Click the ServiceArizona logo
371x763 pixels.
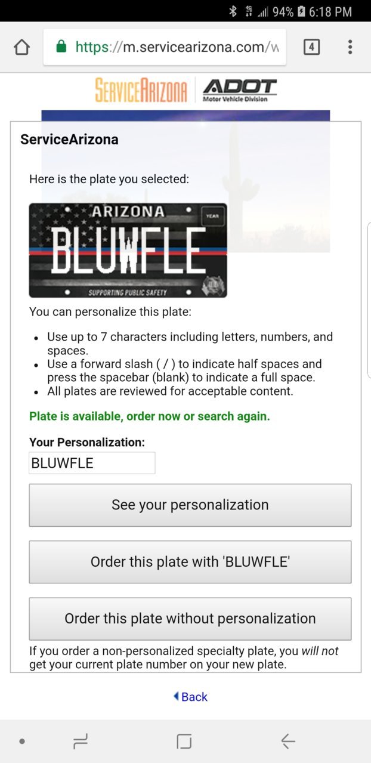141,90
